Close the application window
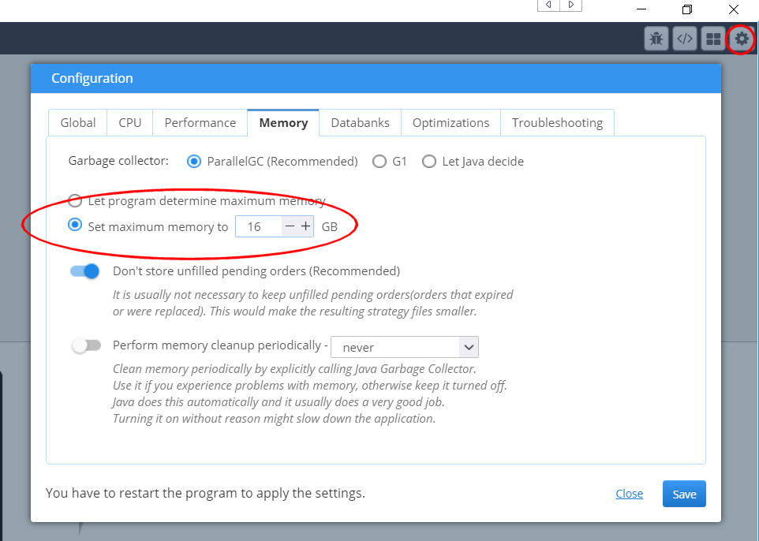 (x=733, y=9)
